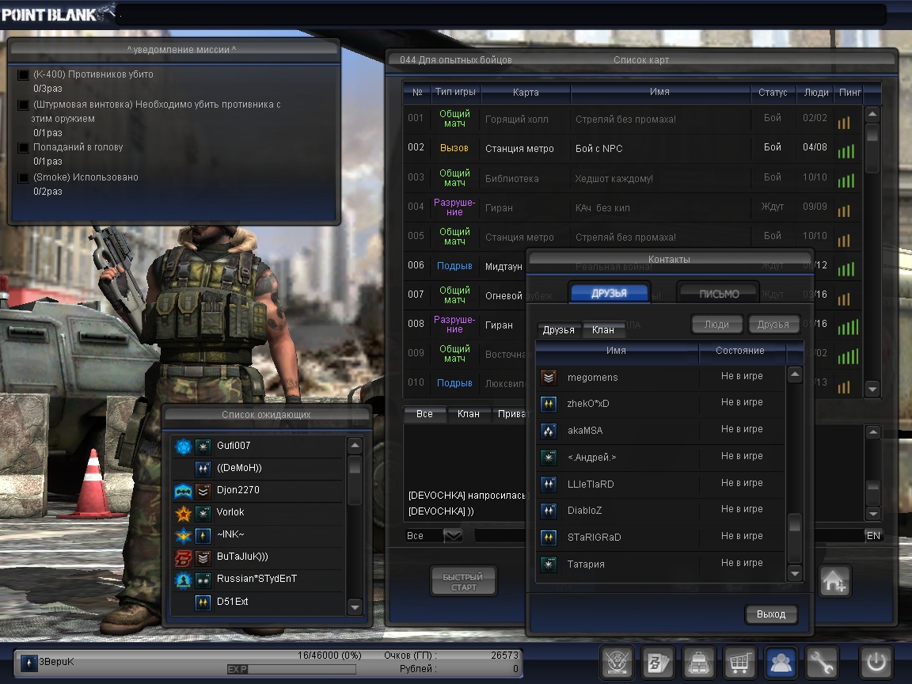Click the rank icon beside <.Андрей.>

[549, 457]
